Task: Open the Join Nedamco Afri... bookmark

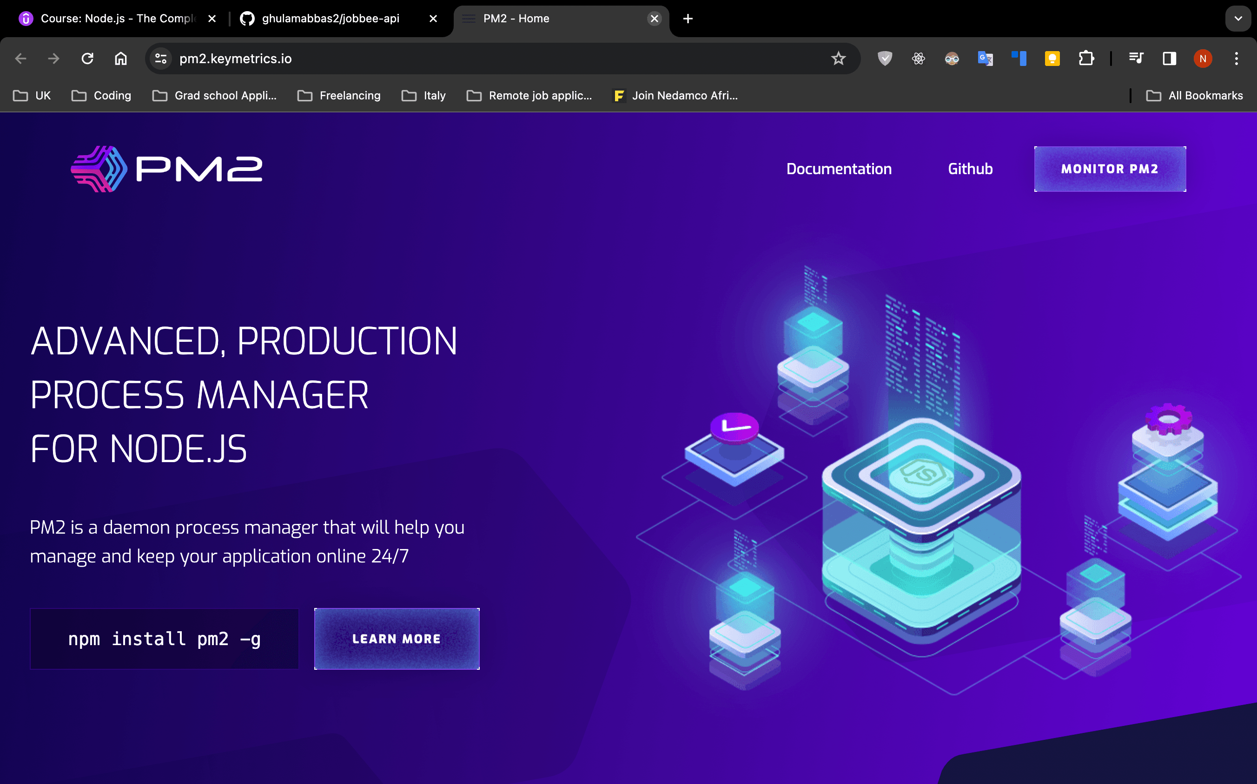Action: coord(675,95)
